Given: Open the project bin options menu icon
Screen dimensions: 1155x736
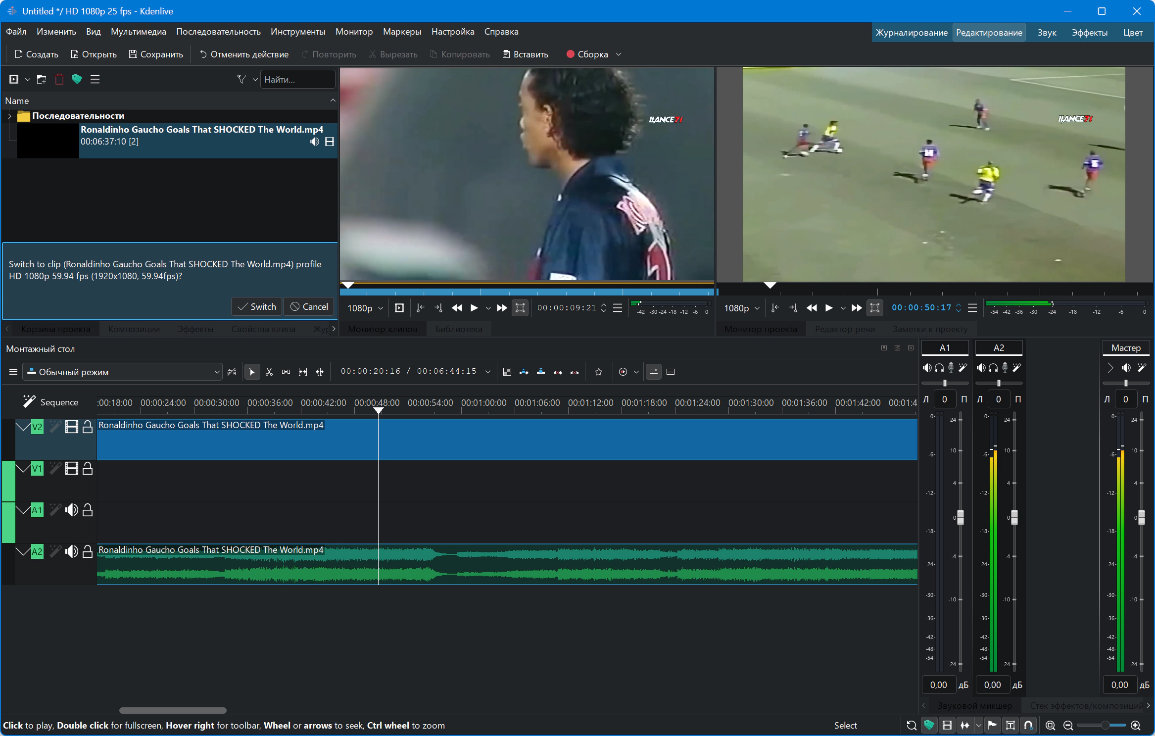Looking at the screenshot, I should pyautogui.click(x=95, y=79).
